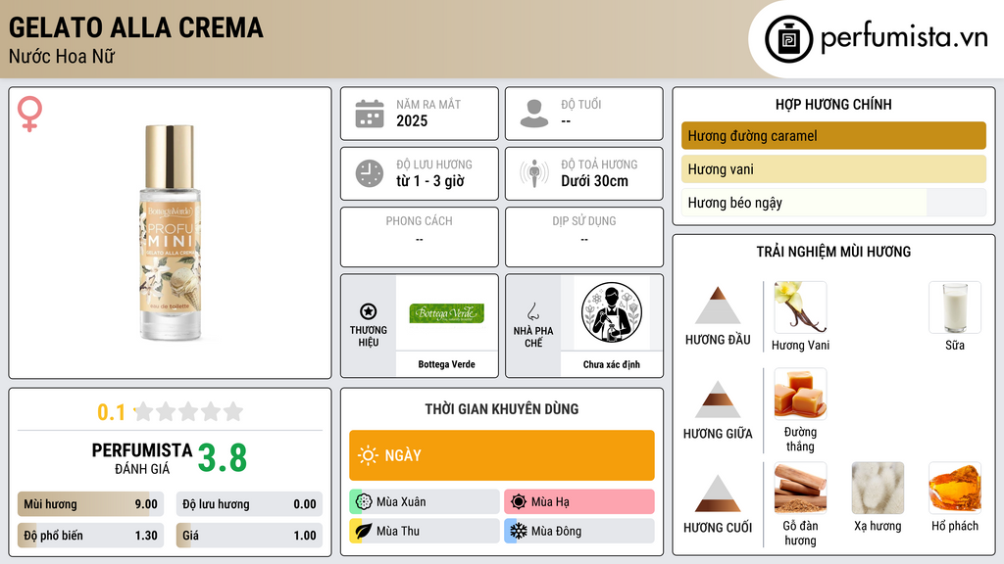Click the Xạ hương musk note image
1004x564 pixels.
point(878,488)
